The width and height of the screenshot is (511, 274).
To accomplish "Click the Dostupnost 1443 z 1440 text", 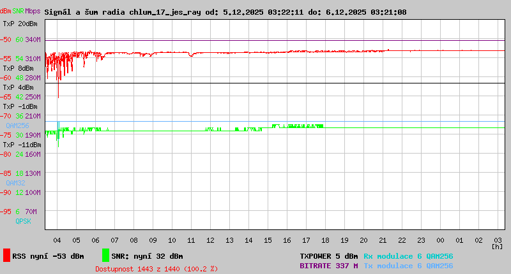I will tap(156, 269).
